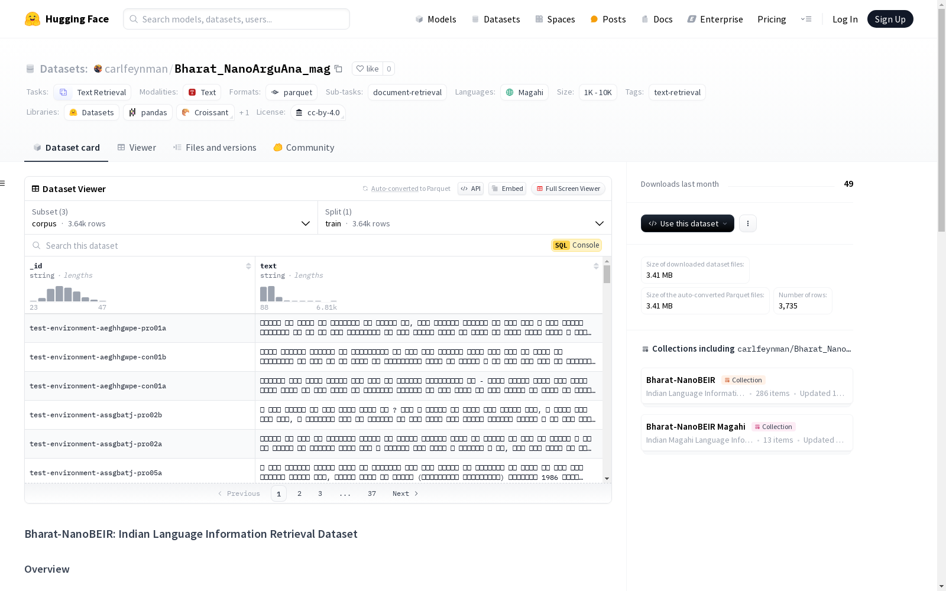Open Full Screen Viewer
This screenshot has height=591, width=946.
coord(568,189)
